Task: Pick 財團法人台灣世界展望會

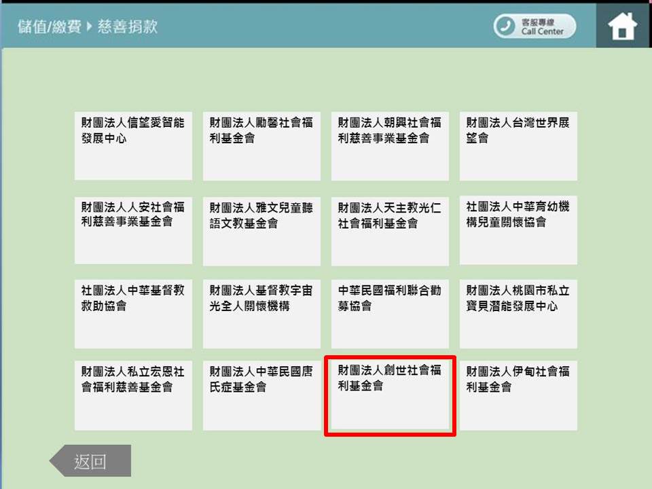Action: pyautogui.click(x=518, y=146)
